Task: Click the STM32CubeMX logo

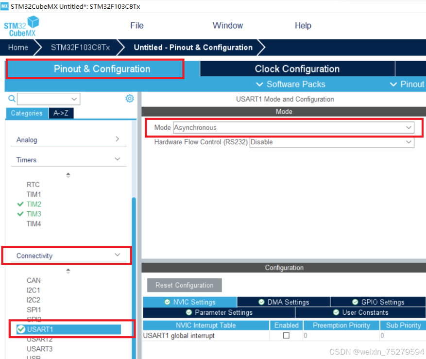Action: coord(21,26)
